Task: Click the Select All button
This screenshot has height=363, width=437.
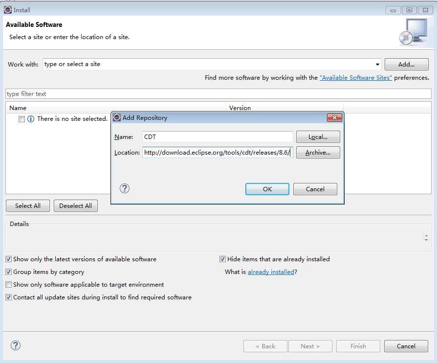Action: click(x=28, y=206)
